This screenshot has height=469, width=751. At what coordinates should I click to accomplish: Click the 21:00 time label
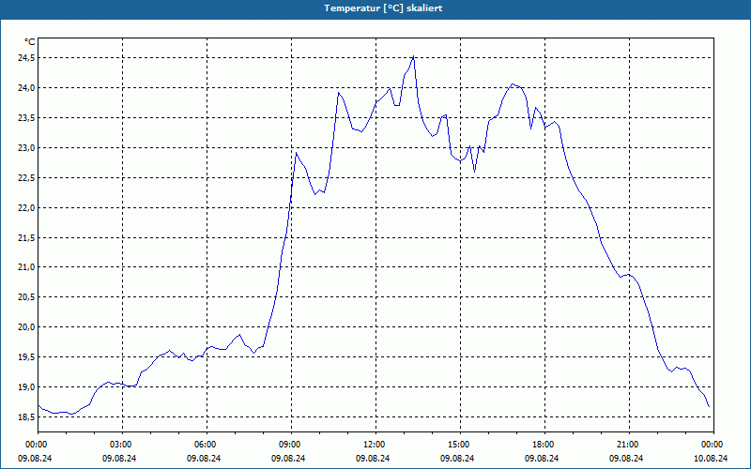629,445
